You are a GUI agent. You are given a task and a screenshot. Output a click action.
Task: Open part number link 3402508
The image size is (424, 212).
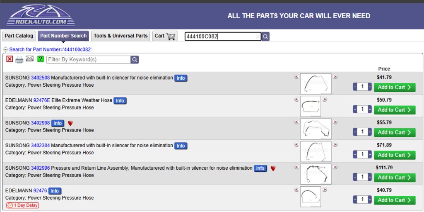[x=40, y=78]
